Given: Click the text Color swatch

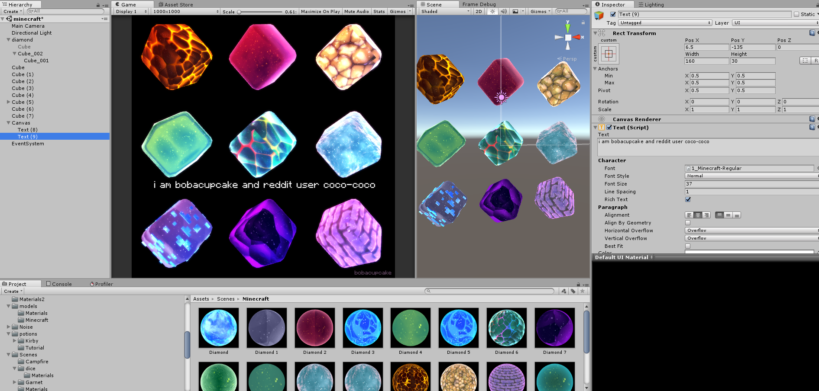Looking at the screenshot, I should point(749,252).
